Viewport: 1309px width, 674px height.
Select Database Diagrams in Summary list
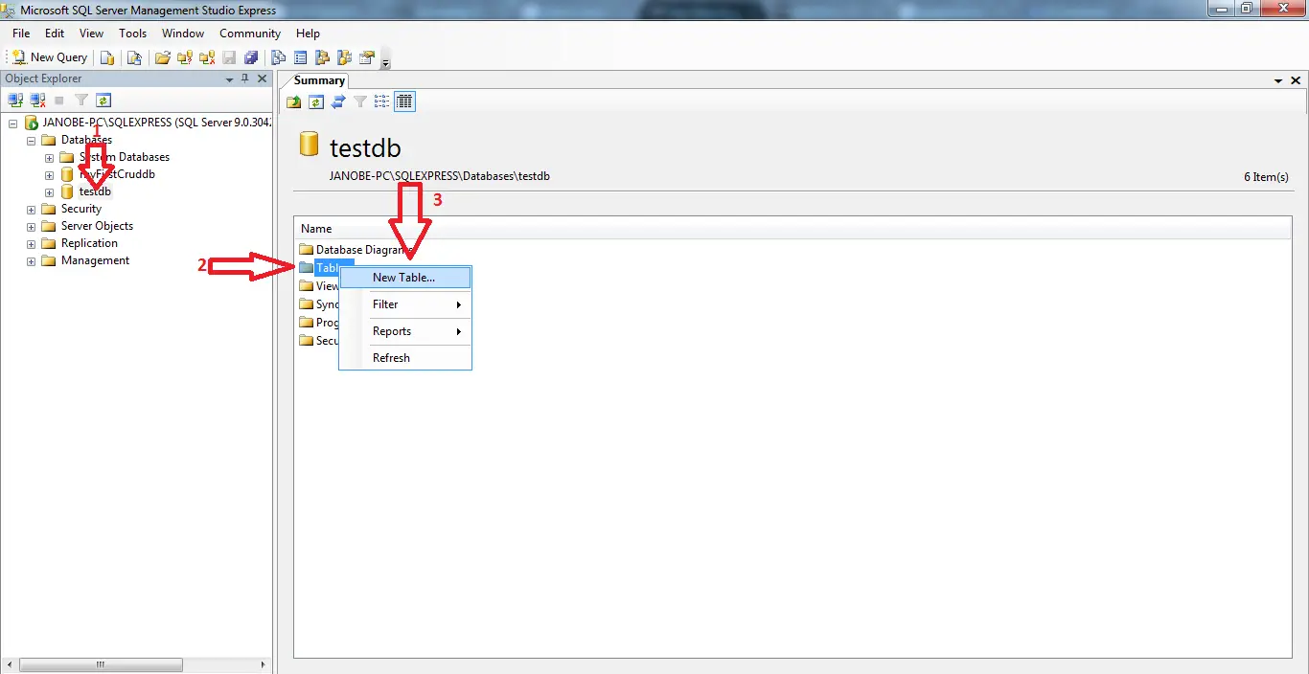point(363,250)
